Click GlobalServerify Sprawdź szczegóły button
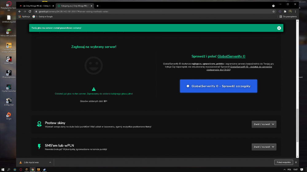 click(x=219, y=86)
